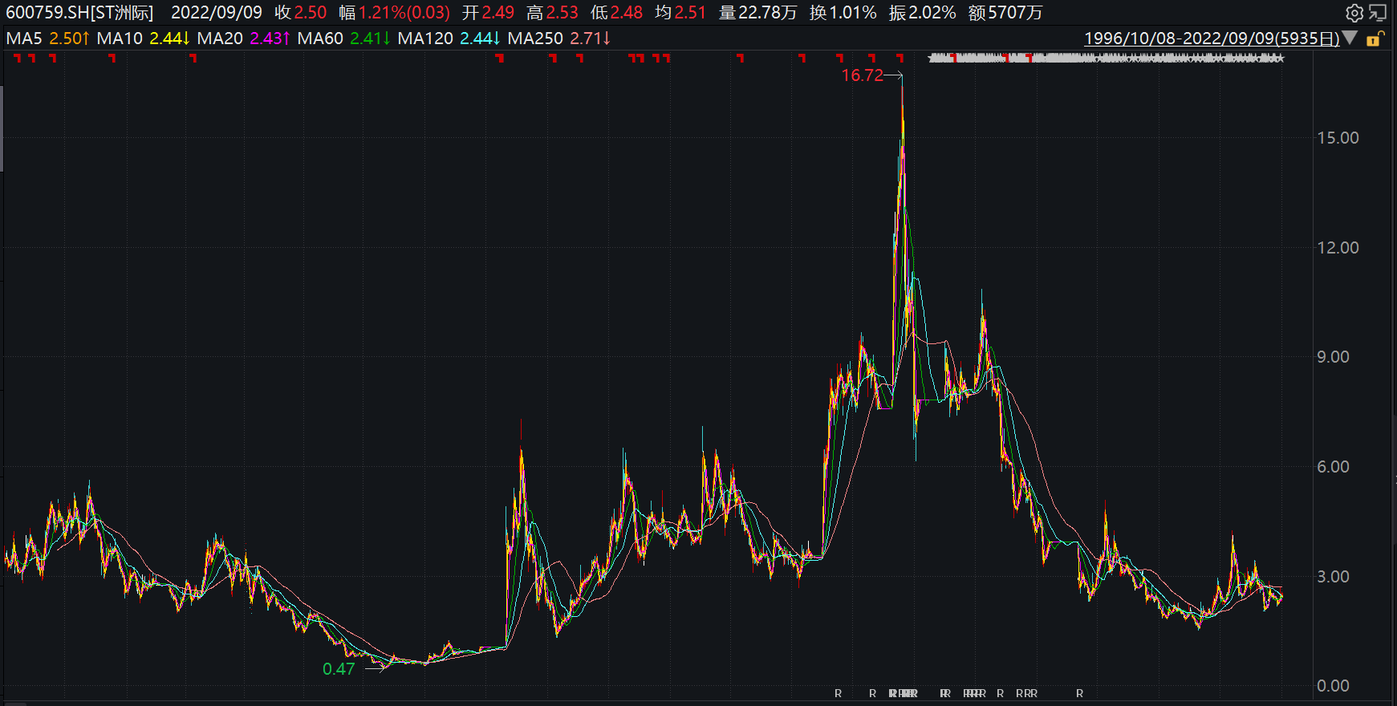Click the red flag marker beneath MA20
The image size is (1397, 706).
point(193,58)
